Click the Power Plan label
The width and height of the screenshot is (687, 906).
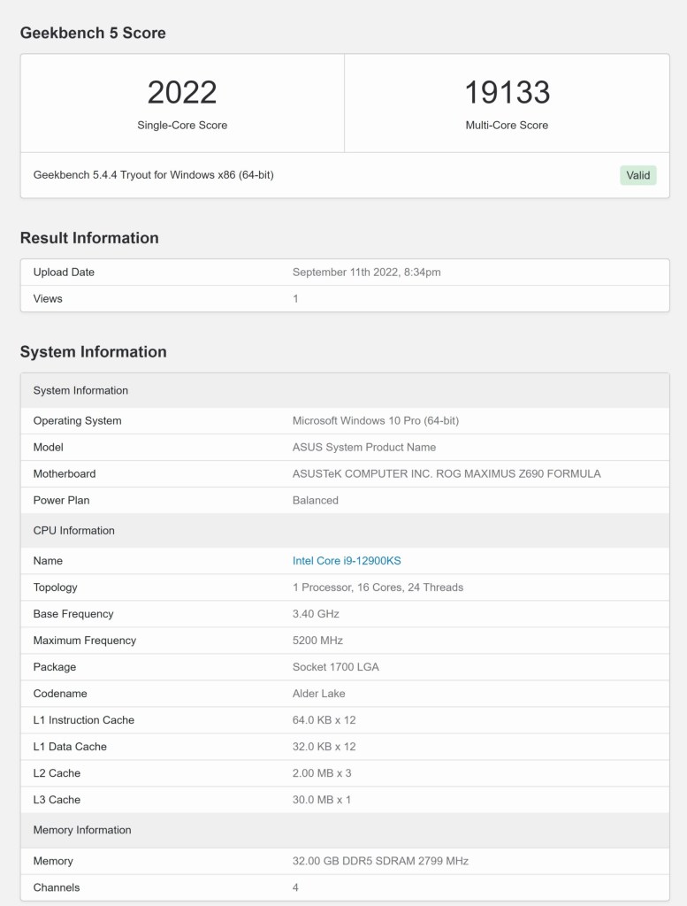[x=61, y=501]
